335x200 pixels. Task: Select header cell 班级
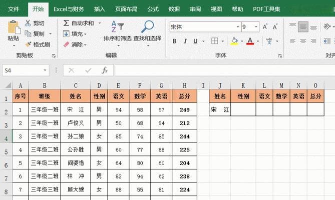(x=45, y=96)
